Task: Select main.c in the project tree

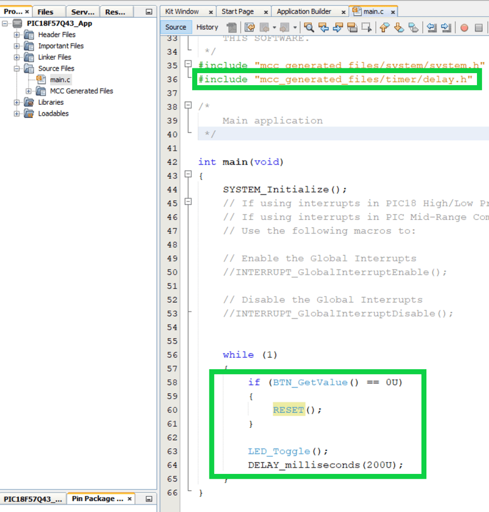Action: pos(60,79)
